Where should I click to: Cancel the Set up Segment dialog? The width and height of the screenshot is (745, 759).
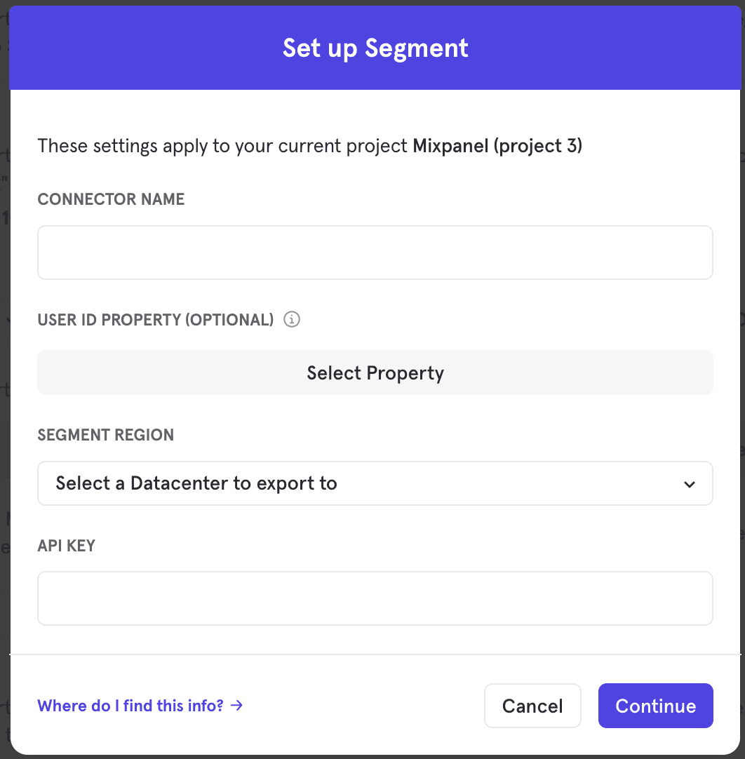coord(532,706)
